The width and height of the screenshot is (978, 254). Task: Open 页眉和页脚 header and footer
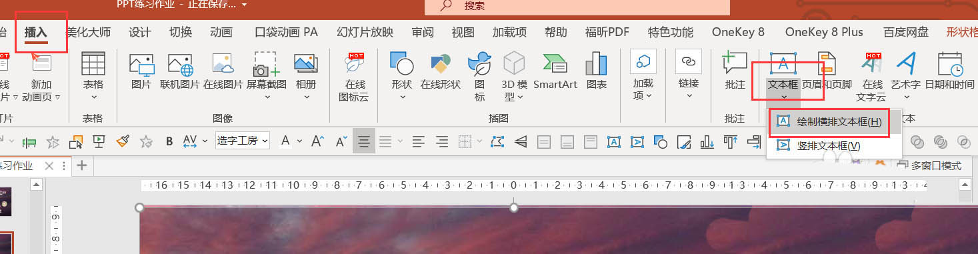[x=827, y=71]
